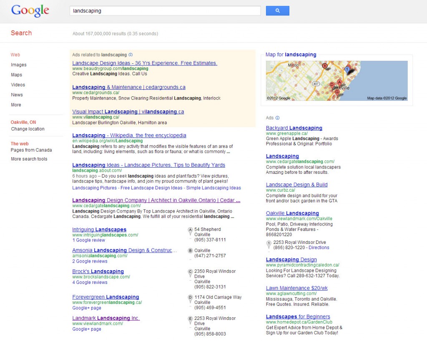
Task: Click 'en.wikipedia.org/wiki/Landscaping' URL text
Action: (107, 141)
